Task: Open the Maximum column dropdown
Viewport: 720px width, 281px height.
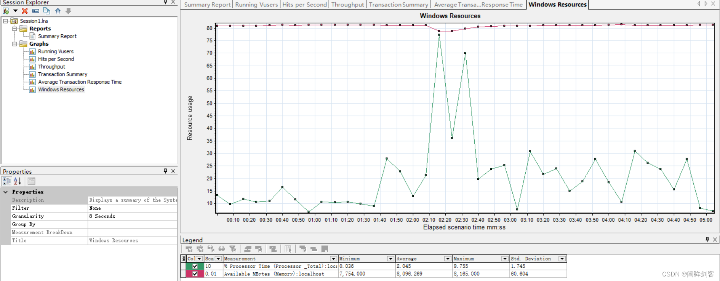Action: tap(505, 259)
